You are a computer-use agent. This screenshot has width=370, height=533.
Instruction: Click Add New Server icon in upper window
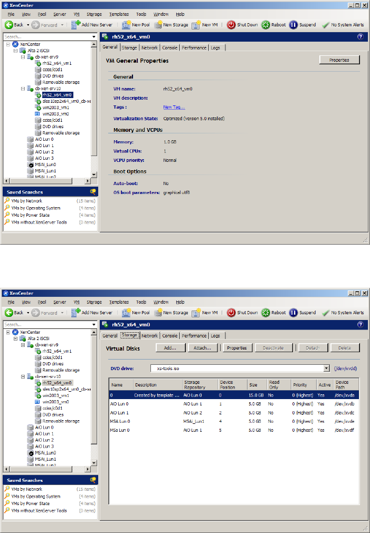[76, 25]
